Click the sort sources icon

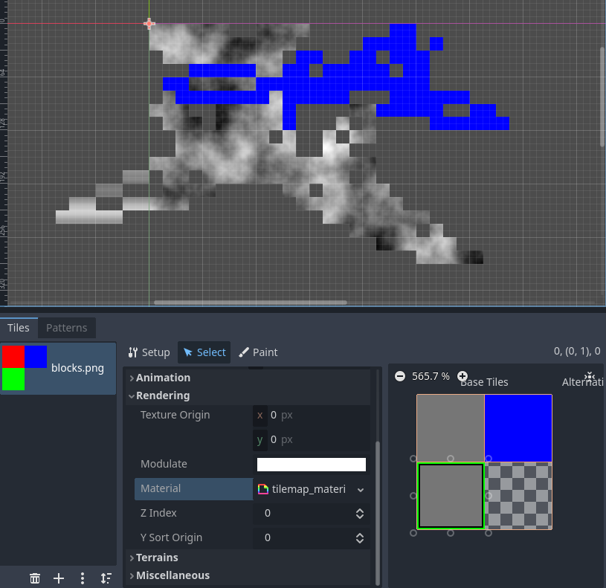106,578
